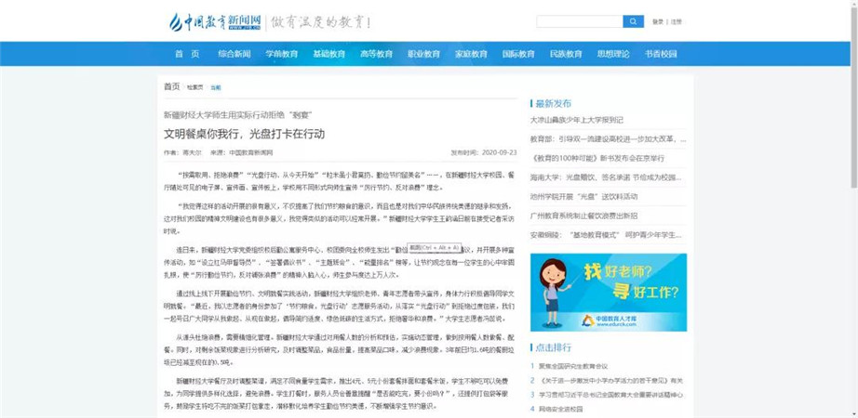Image resolution: width=858 pixels, height=418 pixels.
Task: Select the 高等教育 navigation item
Action: click(x=377, y=54)
